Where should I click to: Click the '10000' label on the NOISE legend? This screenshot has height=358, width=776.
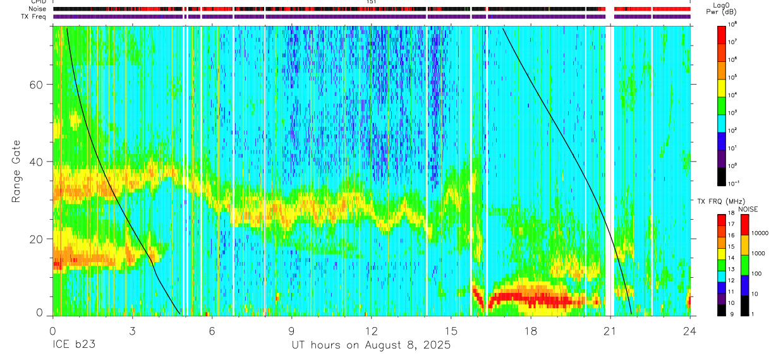tap(761, 233)
